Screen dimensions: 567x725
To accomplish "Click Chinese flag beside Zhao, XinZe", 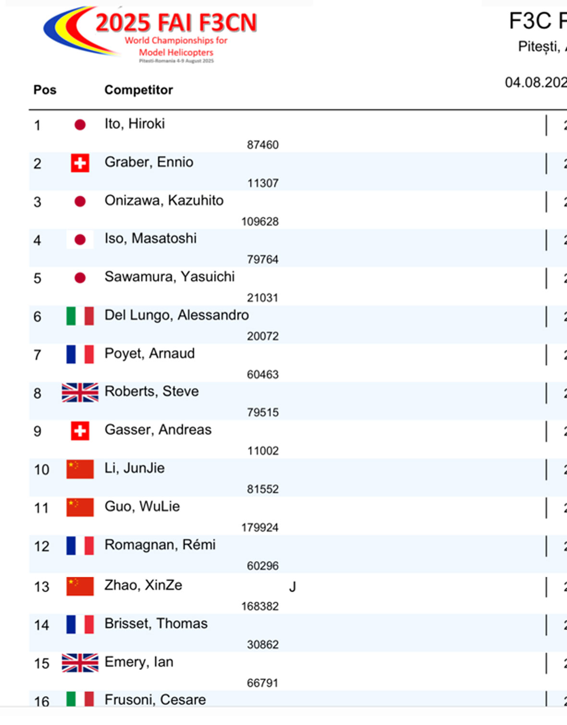I will 80,586.
